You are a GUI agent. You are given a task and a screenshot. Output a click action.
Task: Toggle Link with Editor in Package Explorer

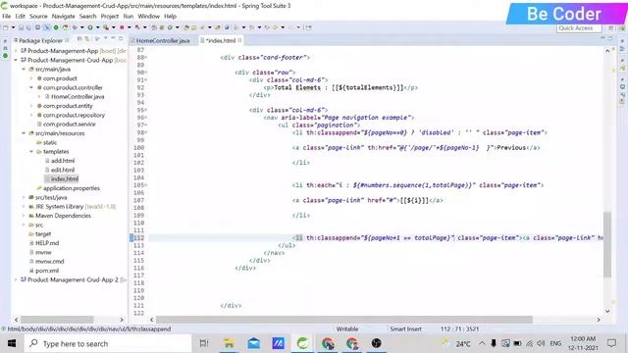87,39
